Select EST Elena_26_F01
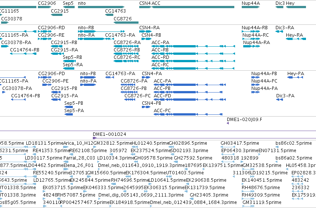This screenshot has width=316, height=208. (79, 165)
